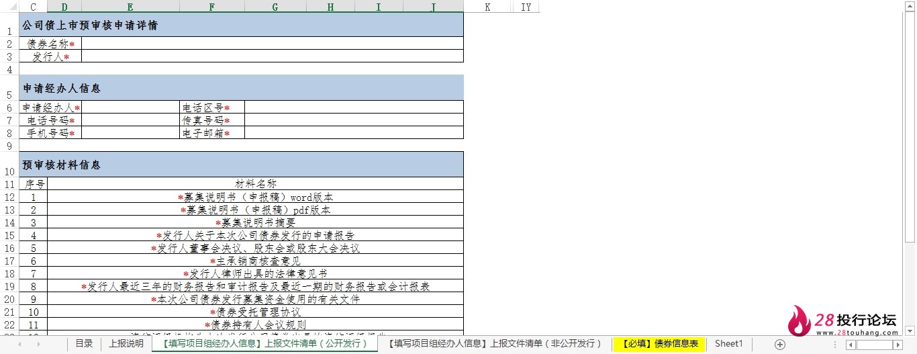917x354 pixels.
Task: Open the 目录 sheet tab
Action: [x=84, y=343]
